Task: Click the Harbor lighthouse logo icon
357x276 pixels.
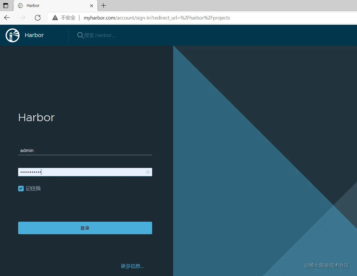Action: click(13, 35)
